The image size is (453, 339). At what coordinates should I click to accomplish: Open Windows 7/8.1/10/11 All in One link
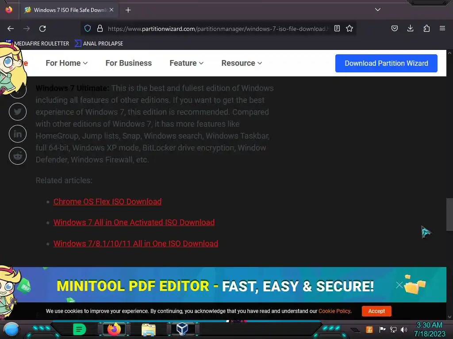136,243
